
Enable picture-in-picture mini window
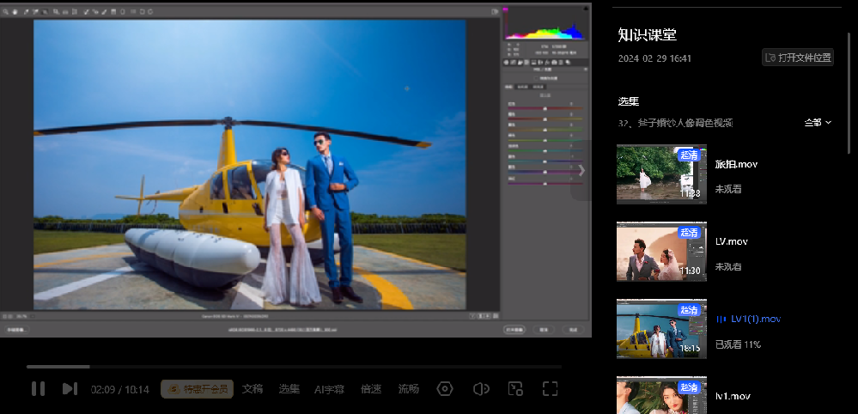515,389
